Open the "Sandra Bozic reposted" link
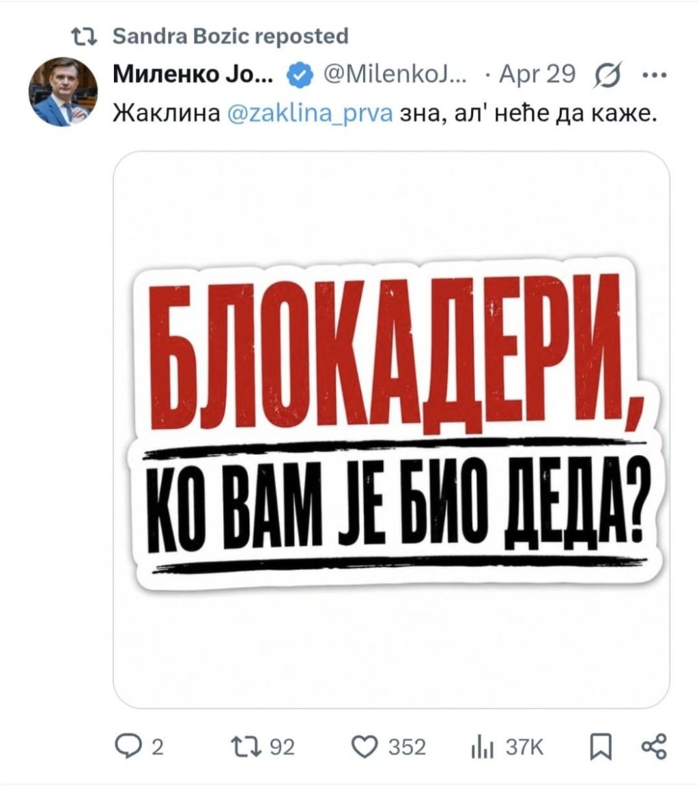This screenshot has width=699, height=796. 229,36
